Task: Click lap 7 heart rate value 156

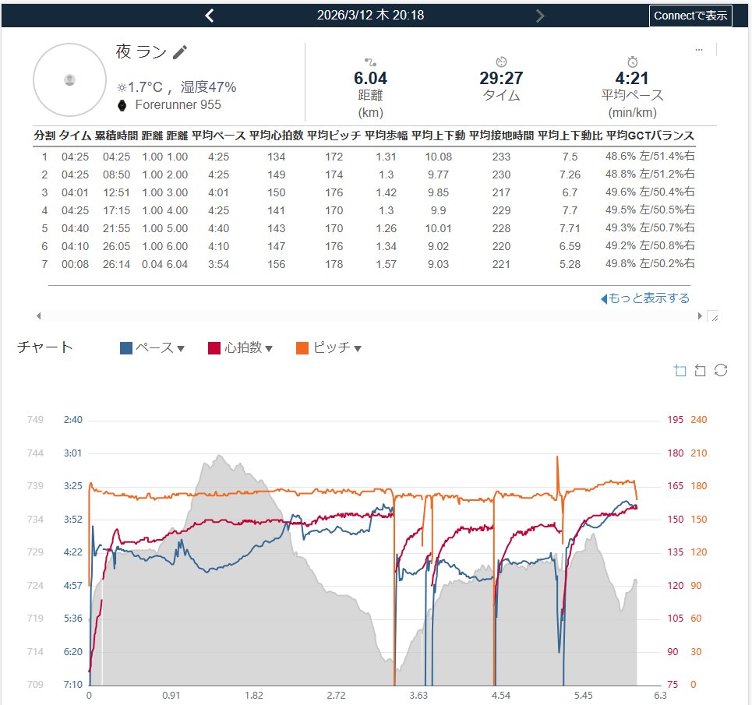Action: pos(276,265)
